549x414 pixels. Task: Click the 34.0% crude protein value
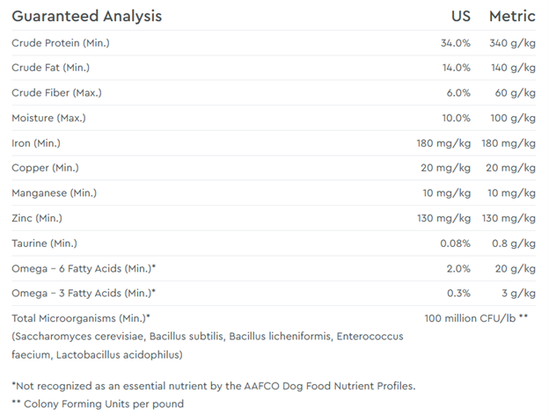(x=456, y=43)
